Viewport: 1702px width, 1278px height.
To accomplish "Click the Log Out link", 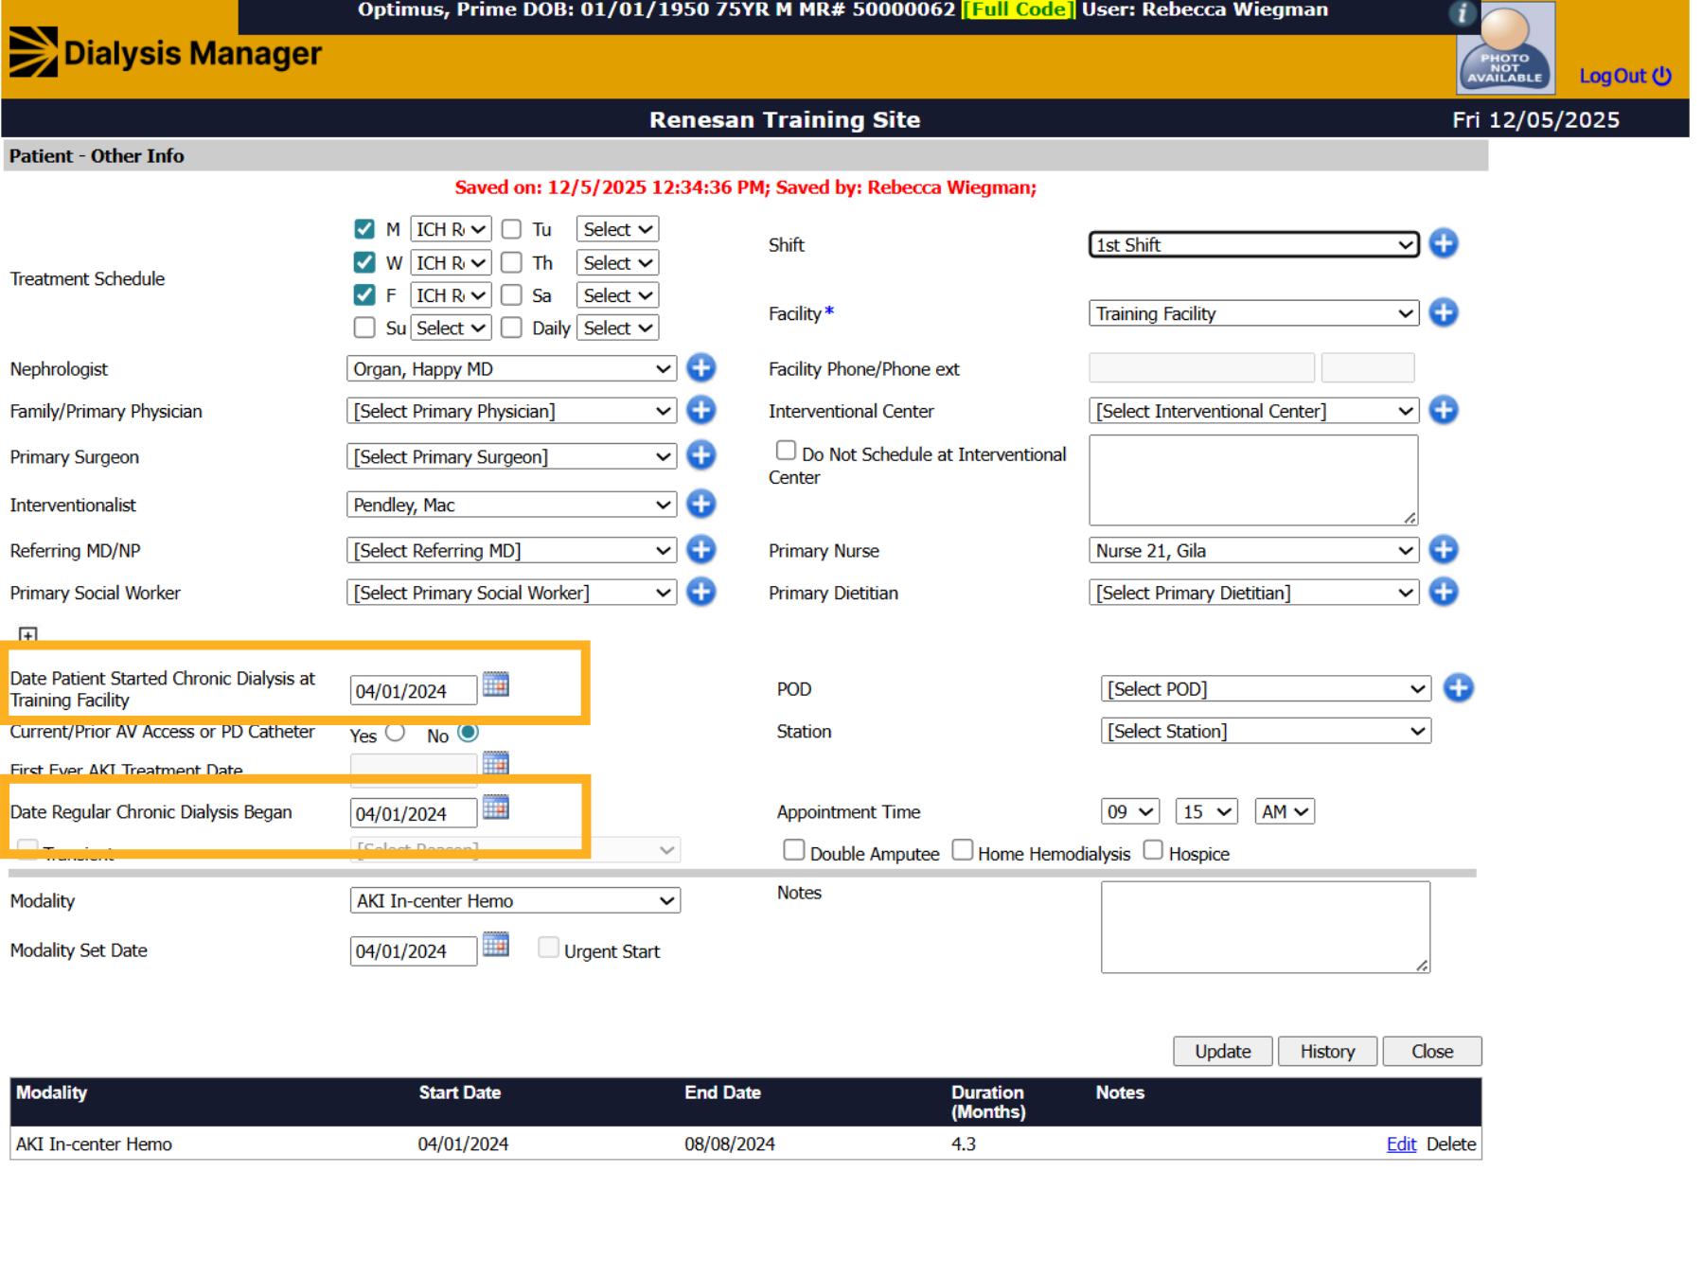I will [1625, 76].
